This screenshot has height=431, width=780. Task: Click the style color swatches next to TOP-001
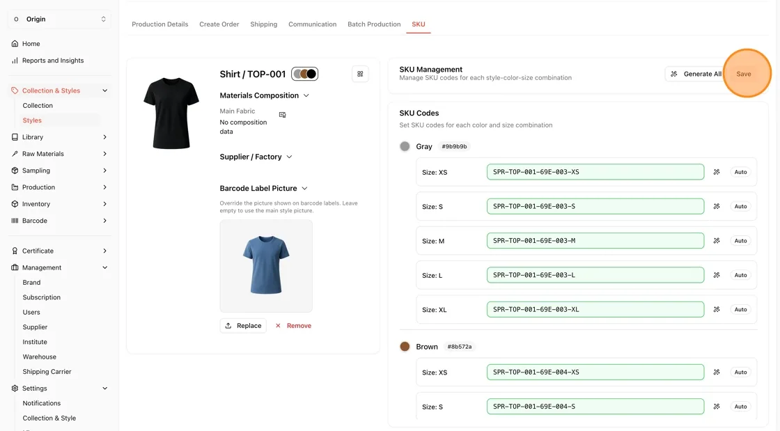coord(304,74)
